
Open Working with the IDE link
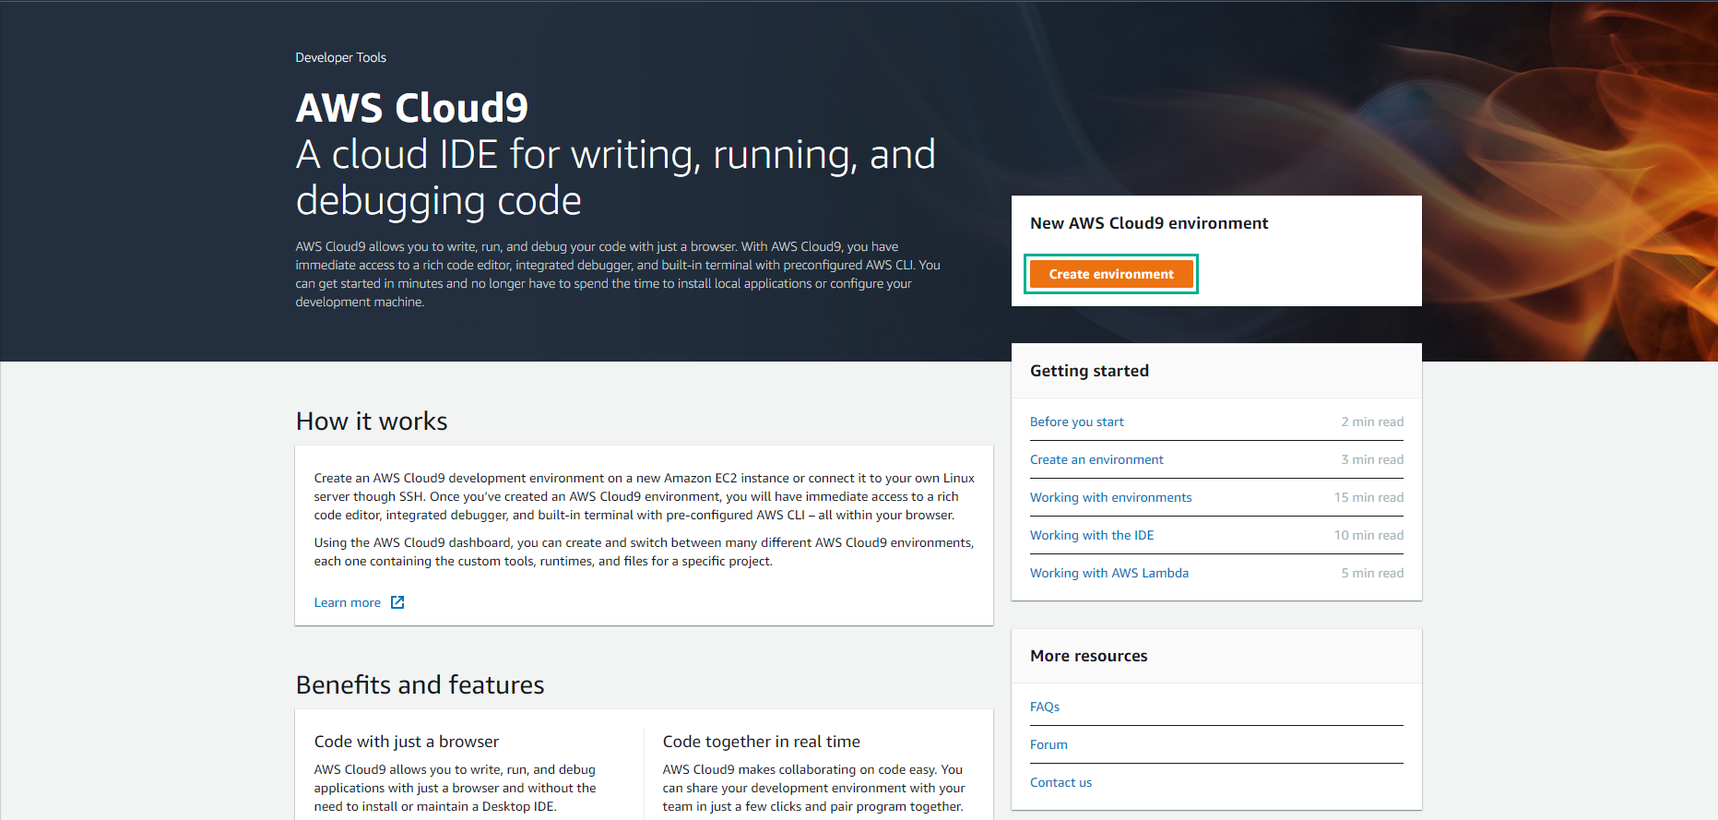[1092, 535]
